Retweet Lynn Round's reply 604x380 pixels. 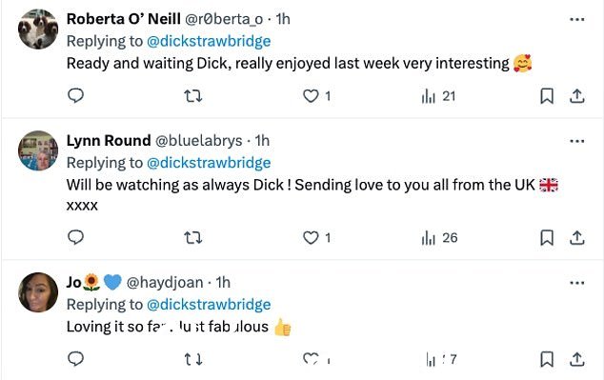(x=193, y=237)
